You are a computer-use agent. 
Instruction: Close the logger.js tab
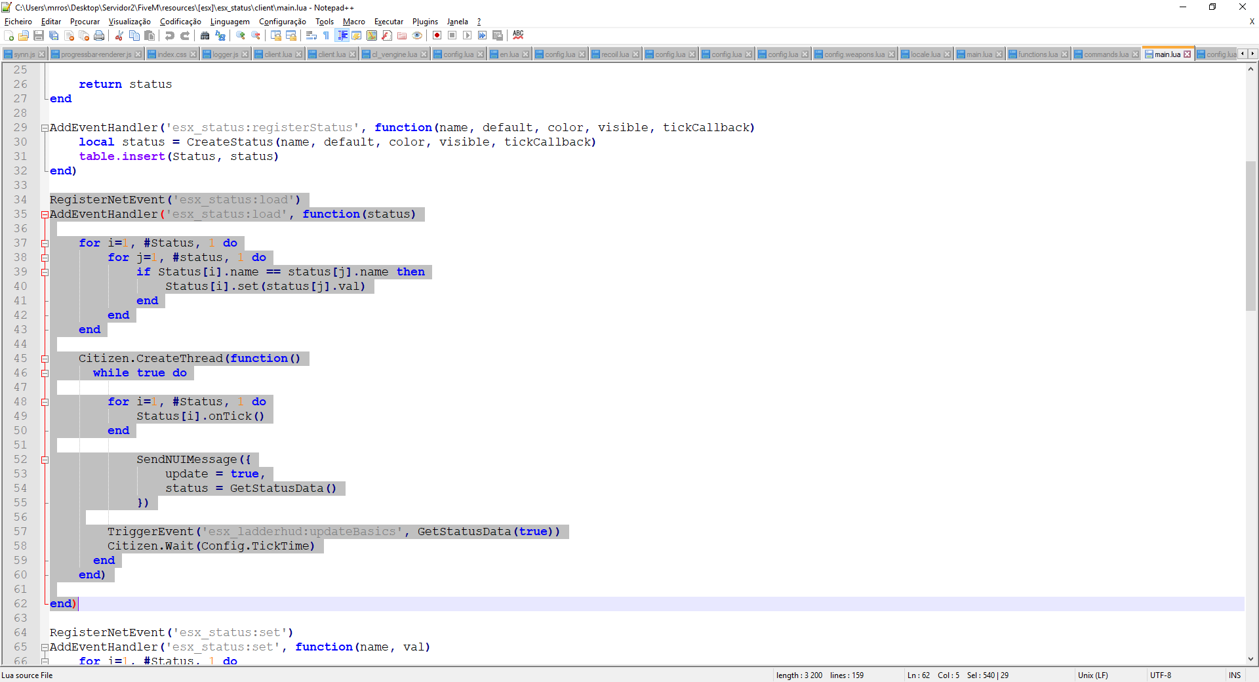pyautogui.click(x=245, y=54)
